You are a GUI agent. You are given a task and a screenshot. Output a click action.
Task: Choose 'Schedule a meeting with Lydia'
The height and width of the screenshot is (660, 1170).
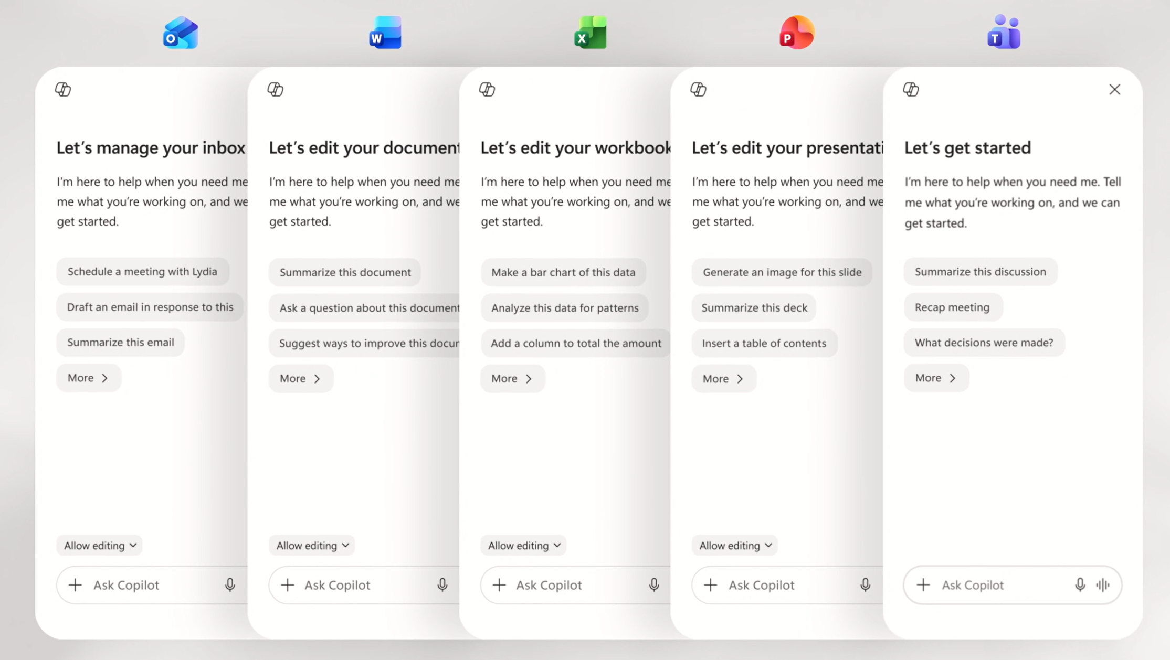pos(142,271)
